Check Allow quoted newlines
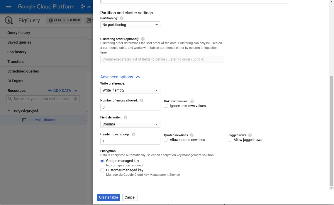334x205 pixels. (166, 140)
